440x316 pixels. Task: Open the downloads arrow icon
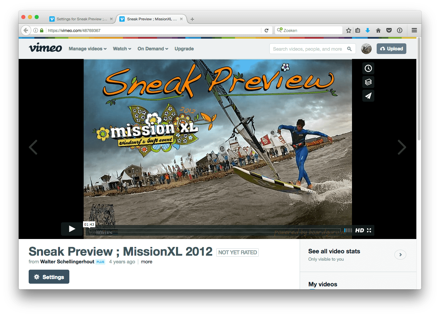368,30
